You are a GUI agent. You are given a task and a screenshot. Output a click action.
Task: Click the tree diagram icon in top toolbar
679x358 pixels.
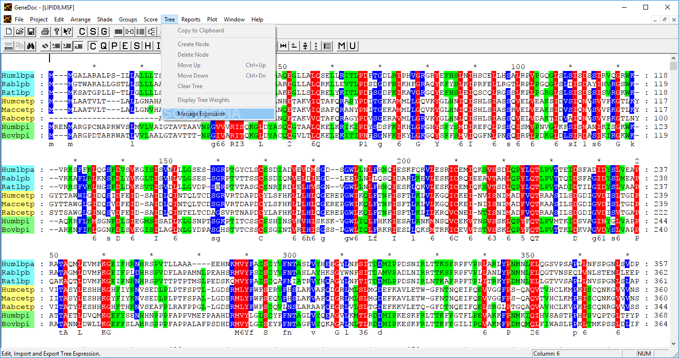click(151, 31)
